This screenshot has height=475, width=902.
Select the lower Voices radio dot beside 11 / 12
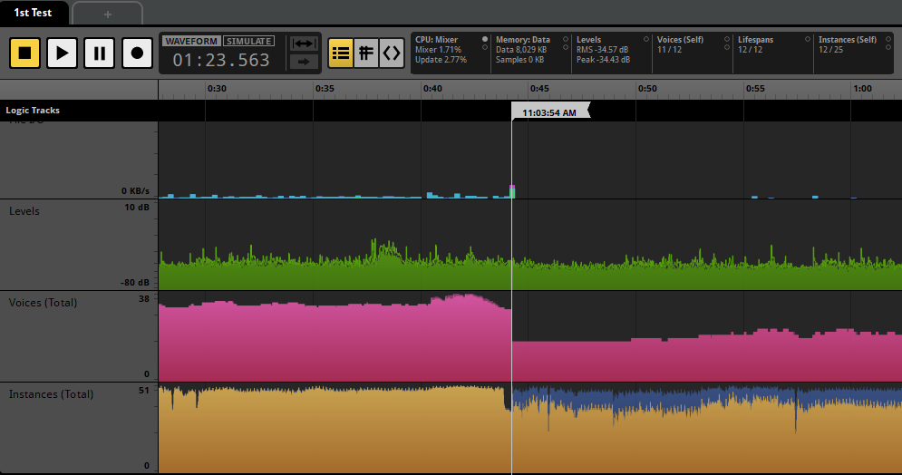pos(727,48)
